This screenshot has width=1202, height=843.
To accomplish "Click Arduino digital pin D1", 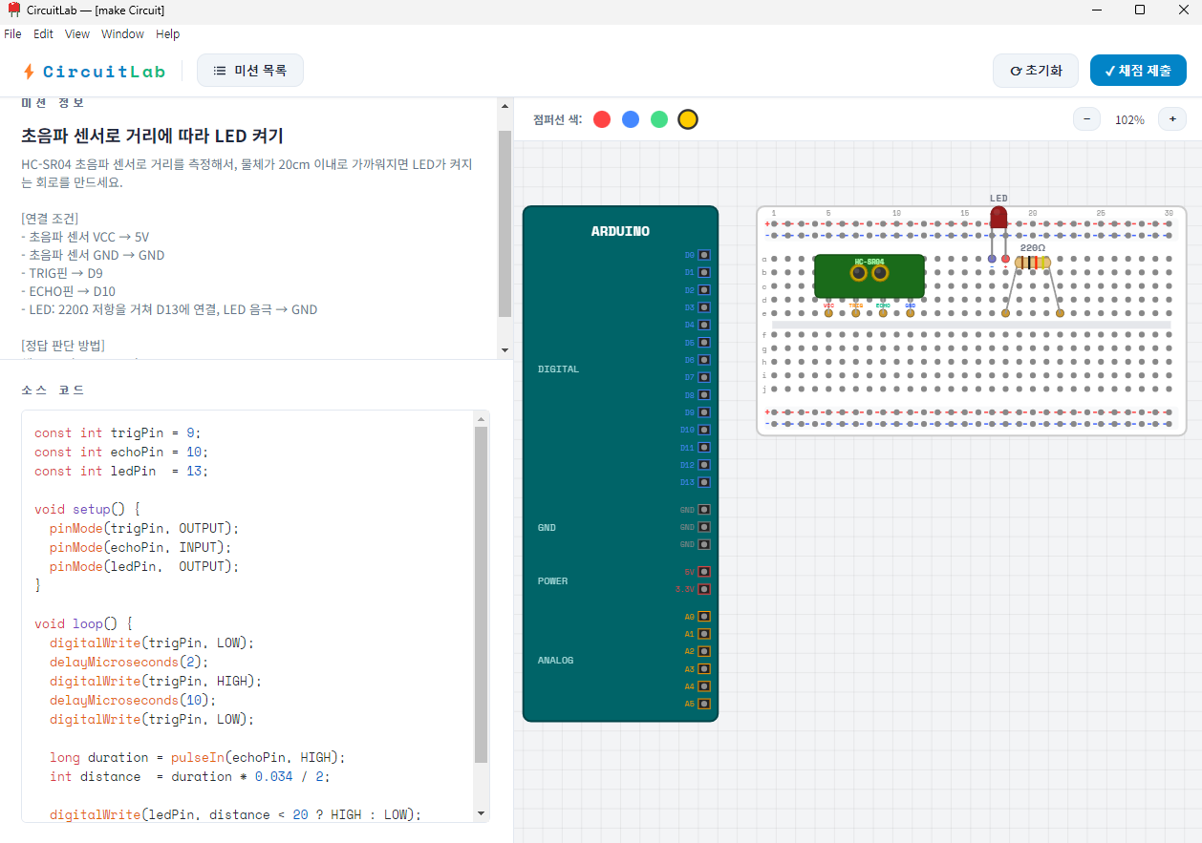I will [704, 272].
